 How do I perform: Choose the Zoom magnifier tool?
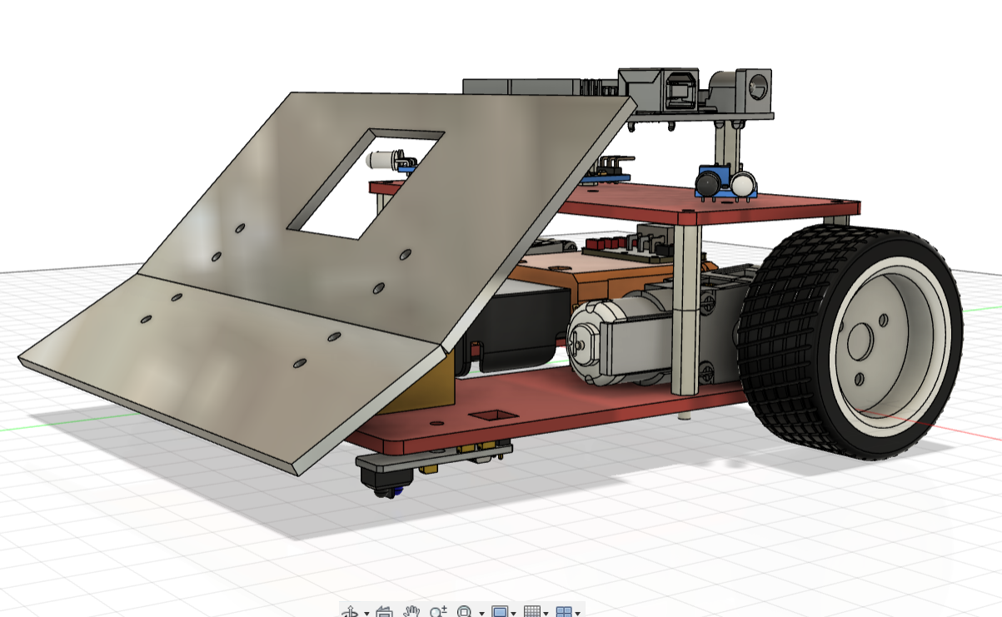tap(438, 612)
